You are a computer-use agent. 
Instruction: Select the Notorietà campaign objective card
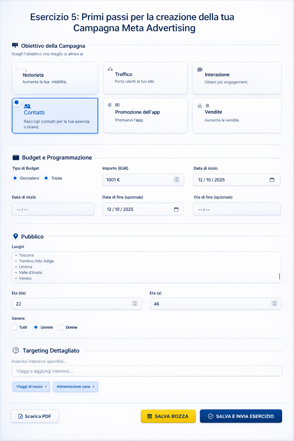click(x=55, y=78)
